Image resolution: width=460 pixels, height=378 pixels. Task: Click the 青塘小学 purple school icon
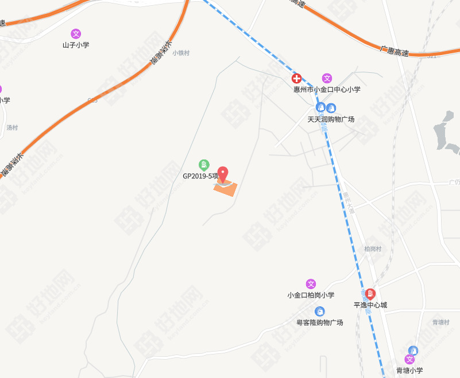409,360
